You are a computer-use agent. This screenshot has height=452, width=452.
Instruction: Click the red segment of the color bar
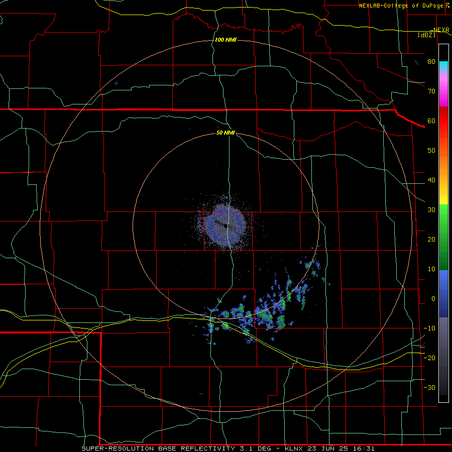(443, 129)
